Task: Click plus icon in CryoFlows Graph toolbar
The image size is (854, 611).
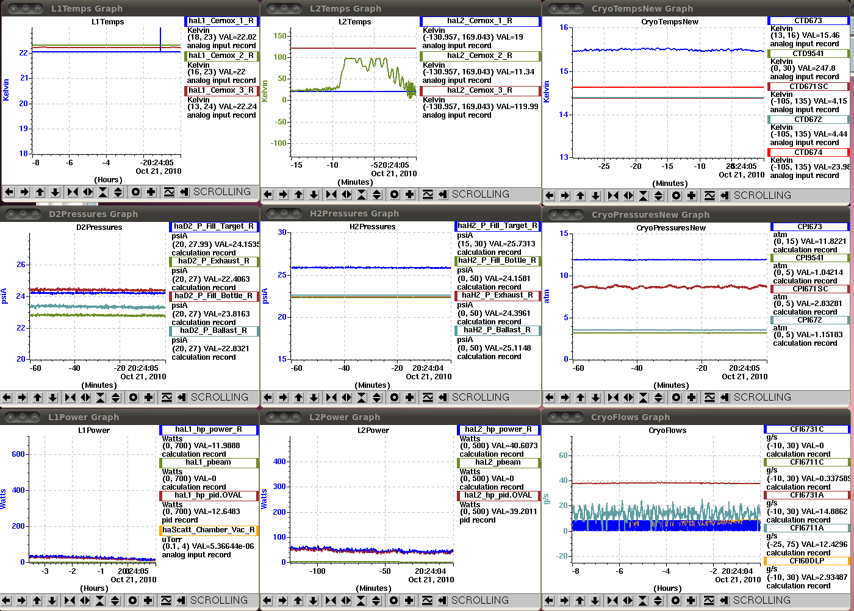Action: 691,601
